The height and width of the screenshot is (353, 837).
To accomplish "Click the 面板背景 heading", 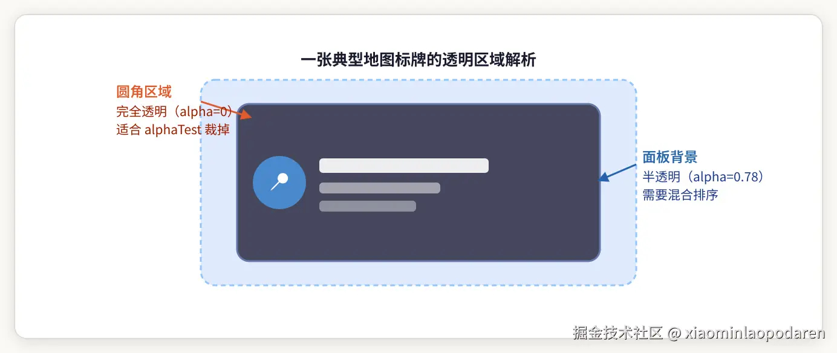I will [x=670, y=157].
